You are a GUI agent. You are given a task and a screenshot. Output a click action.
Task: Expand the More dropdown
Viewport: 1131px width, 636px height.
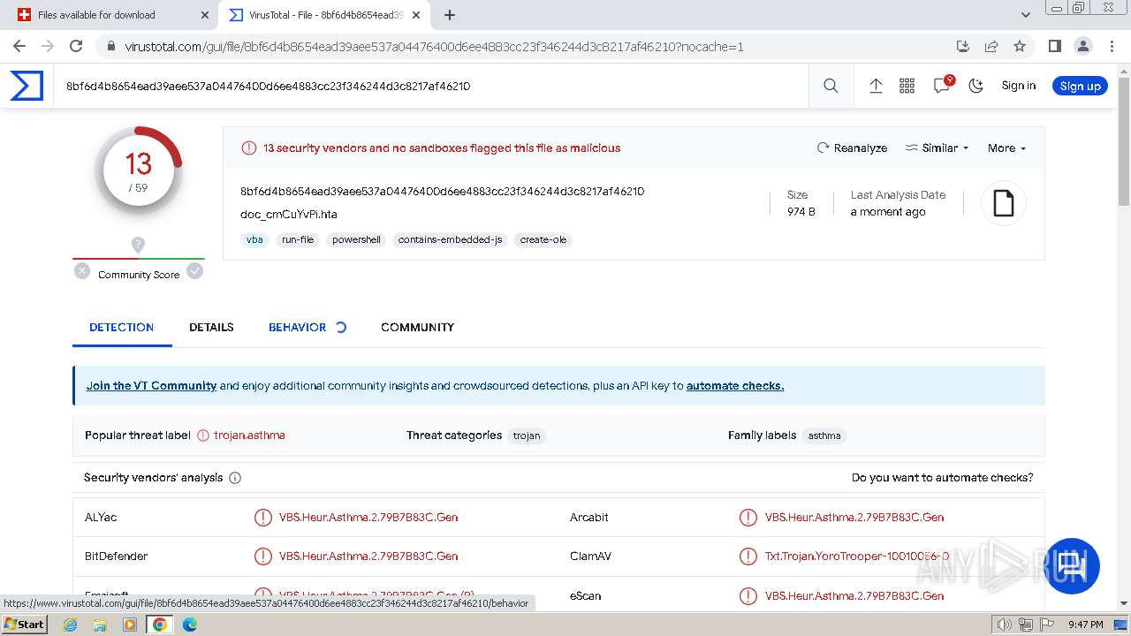pos(1006,148)
